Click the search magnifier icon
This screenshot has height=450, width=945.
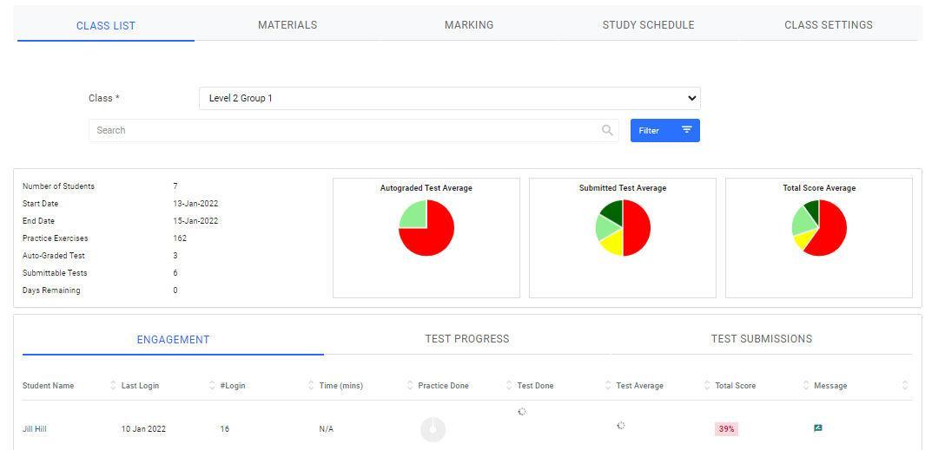(607, 130)
